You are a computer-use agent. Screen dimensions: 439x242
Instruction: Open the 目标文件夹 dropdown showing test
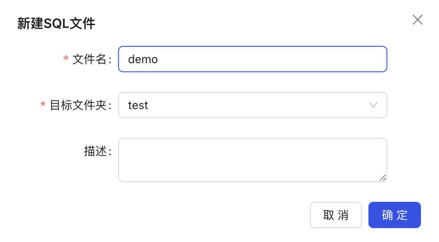tap(253, 105)
